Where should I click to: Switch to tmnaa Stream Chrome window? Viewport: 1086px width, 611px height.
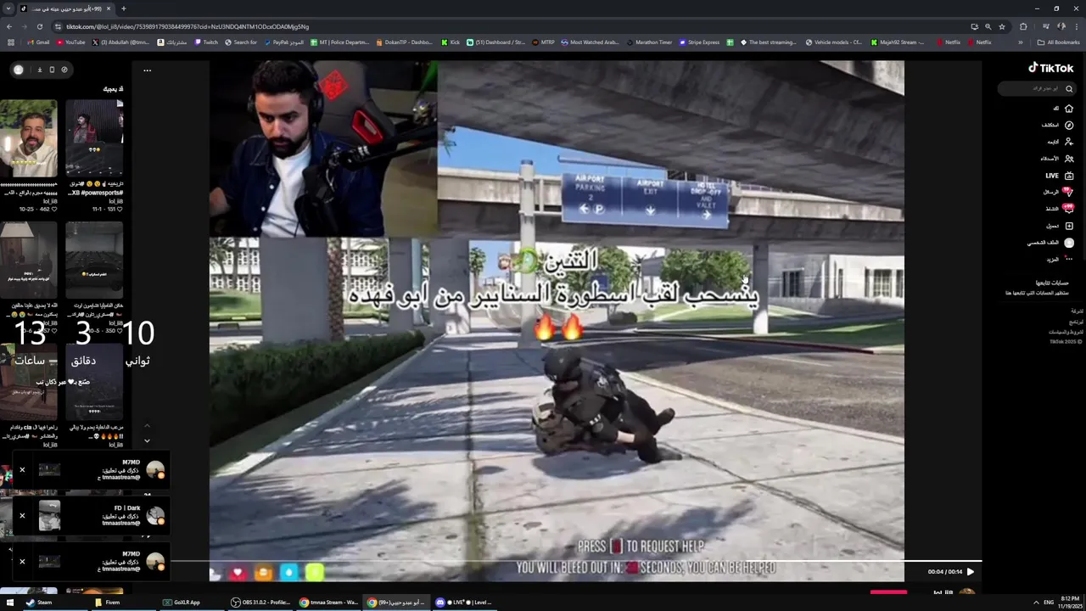(x=328, y=603)
